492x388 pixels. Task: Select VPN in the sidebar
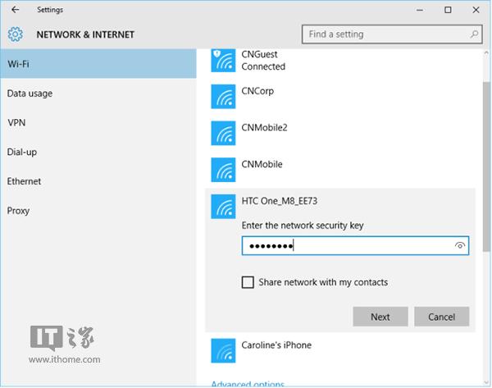point(17,122)
